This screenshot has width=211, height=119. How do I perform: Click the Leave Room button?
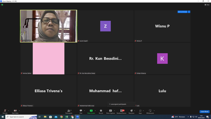click(x=204, y=112)
